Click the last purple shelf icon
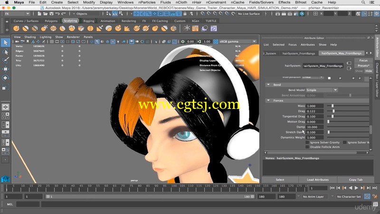This screenshot has height=214, width=380. tap(214, 29)
